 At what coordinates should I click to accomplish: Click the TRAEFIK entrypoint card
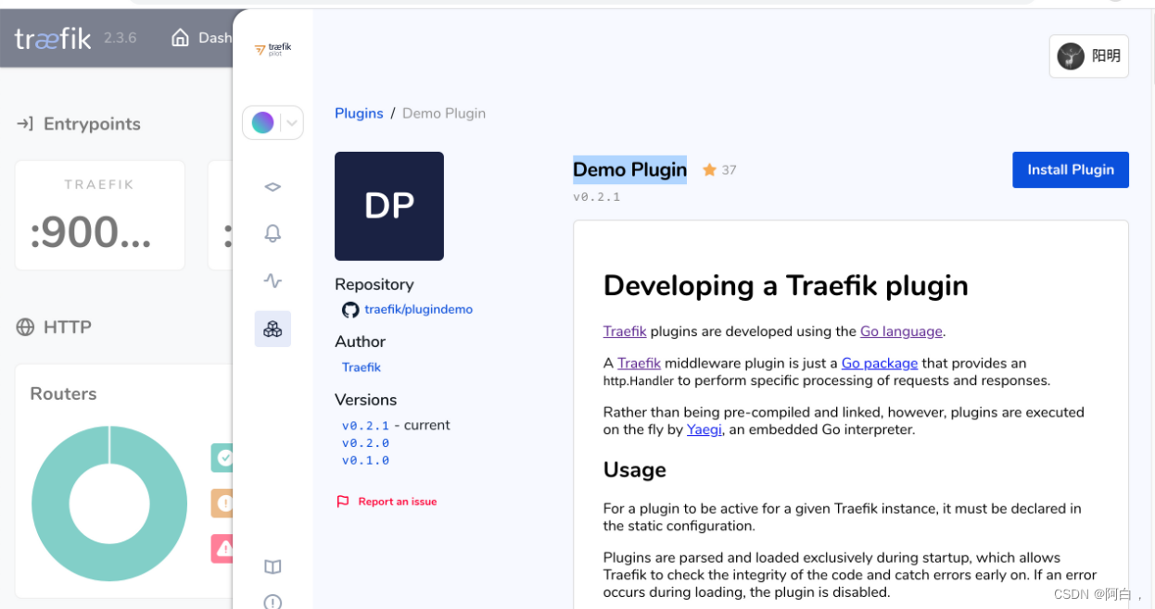pyautogui.click(x=100, y=216)
